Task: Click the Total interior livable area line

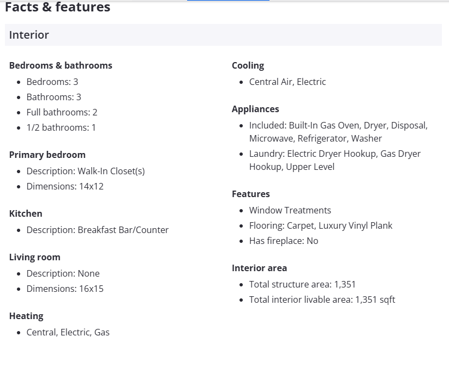Action: point(322,299)
